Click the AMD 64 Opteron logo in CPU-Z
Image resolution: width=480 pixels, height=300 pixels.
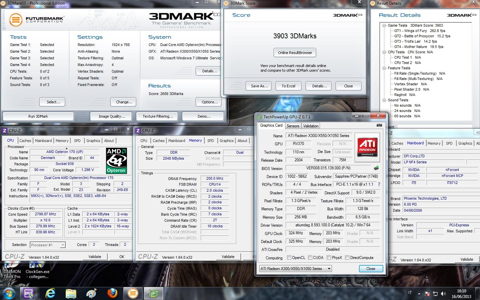pos(116,161)
